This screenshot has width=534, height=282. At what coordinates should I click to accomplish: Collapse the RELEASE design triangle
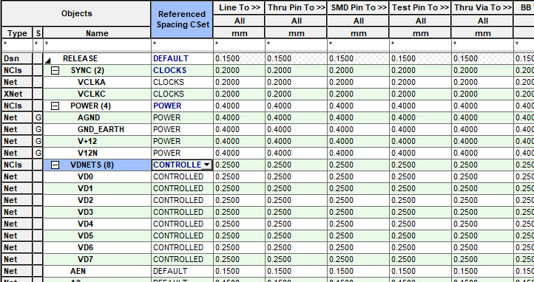pyautogui.click(x=48, y=61)
